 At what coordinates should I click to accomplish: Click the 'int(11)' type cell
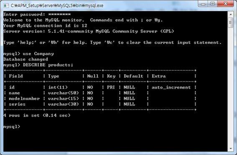58,87
